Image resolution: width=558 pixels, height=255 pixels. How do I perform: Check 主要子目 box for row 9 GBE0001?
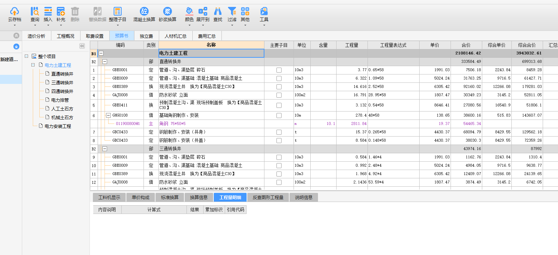[279, 157]
